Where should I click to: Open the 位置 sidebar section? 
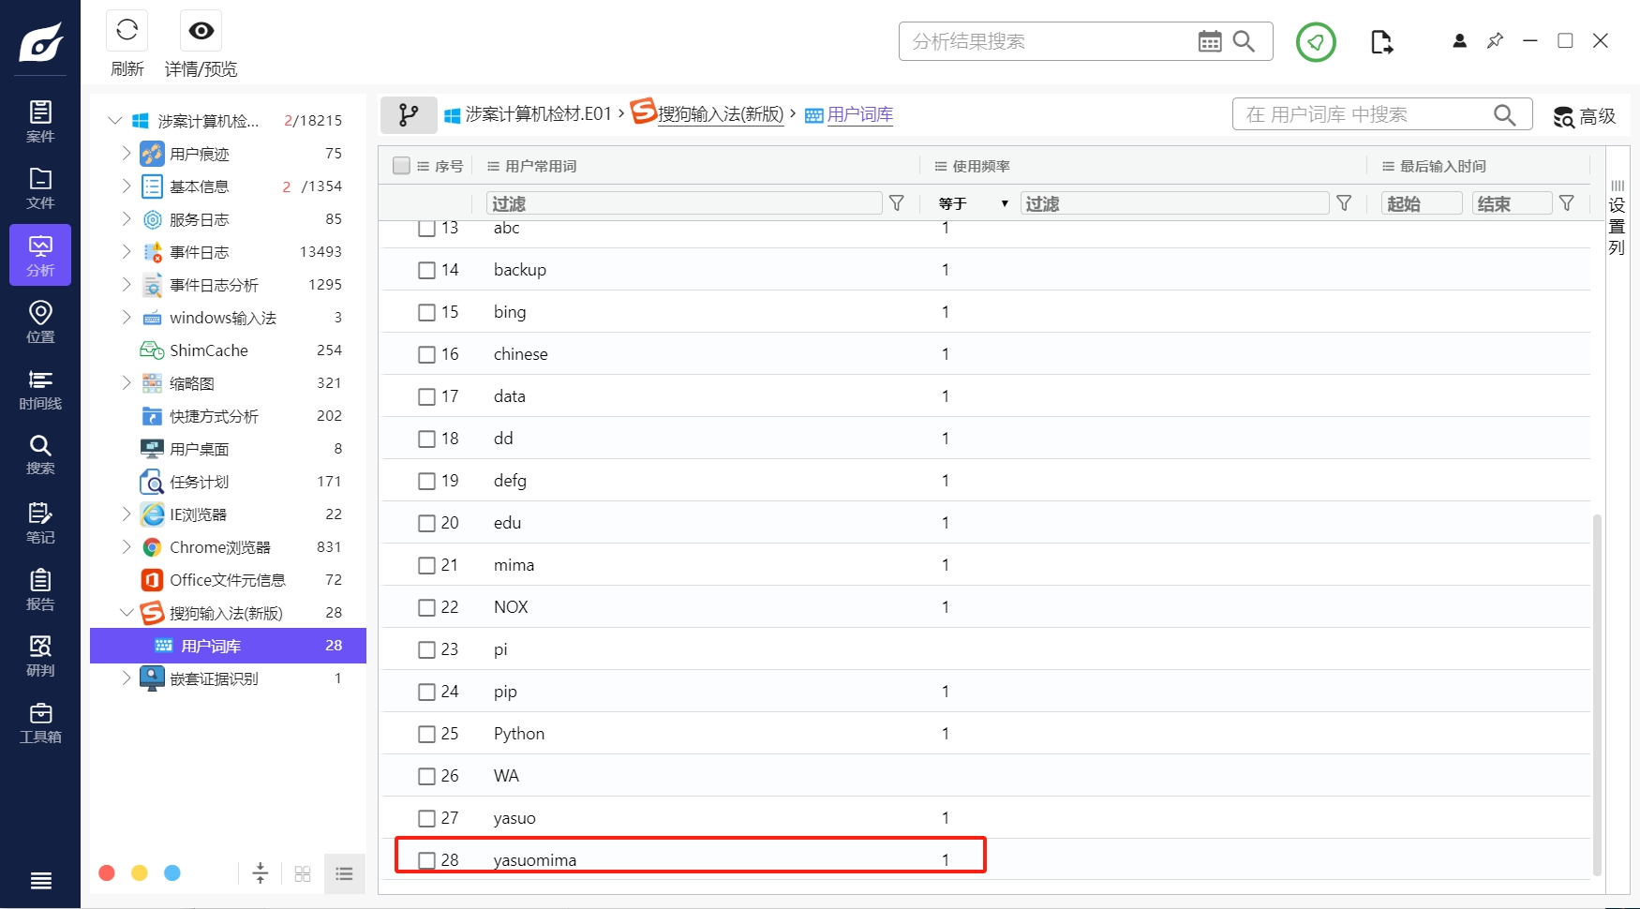click(x=40, y=321)
